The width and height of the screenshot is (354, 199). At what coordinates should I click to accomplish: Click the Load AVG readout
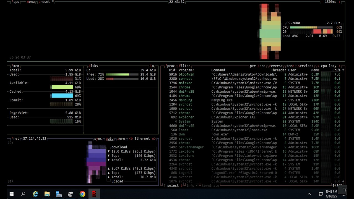[311, 36]
